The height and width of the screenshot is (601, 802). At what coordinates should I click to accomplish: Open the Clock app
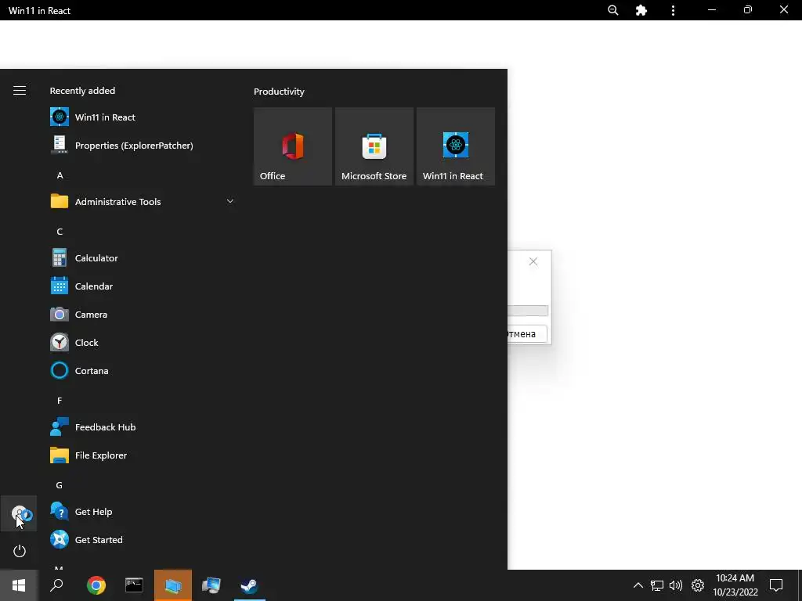pos(143,343)
